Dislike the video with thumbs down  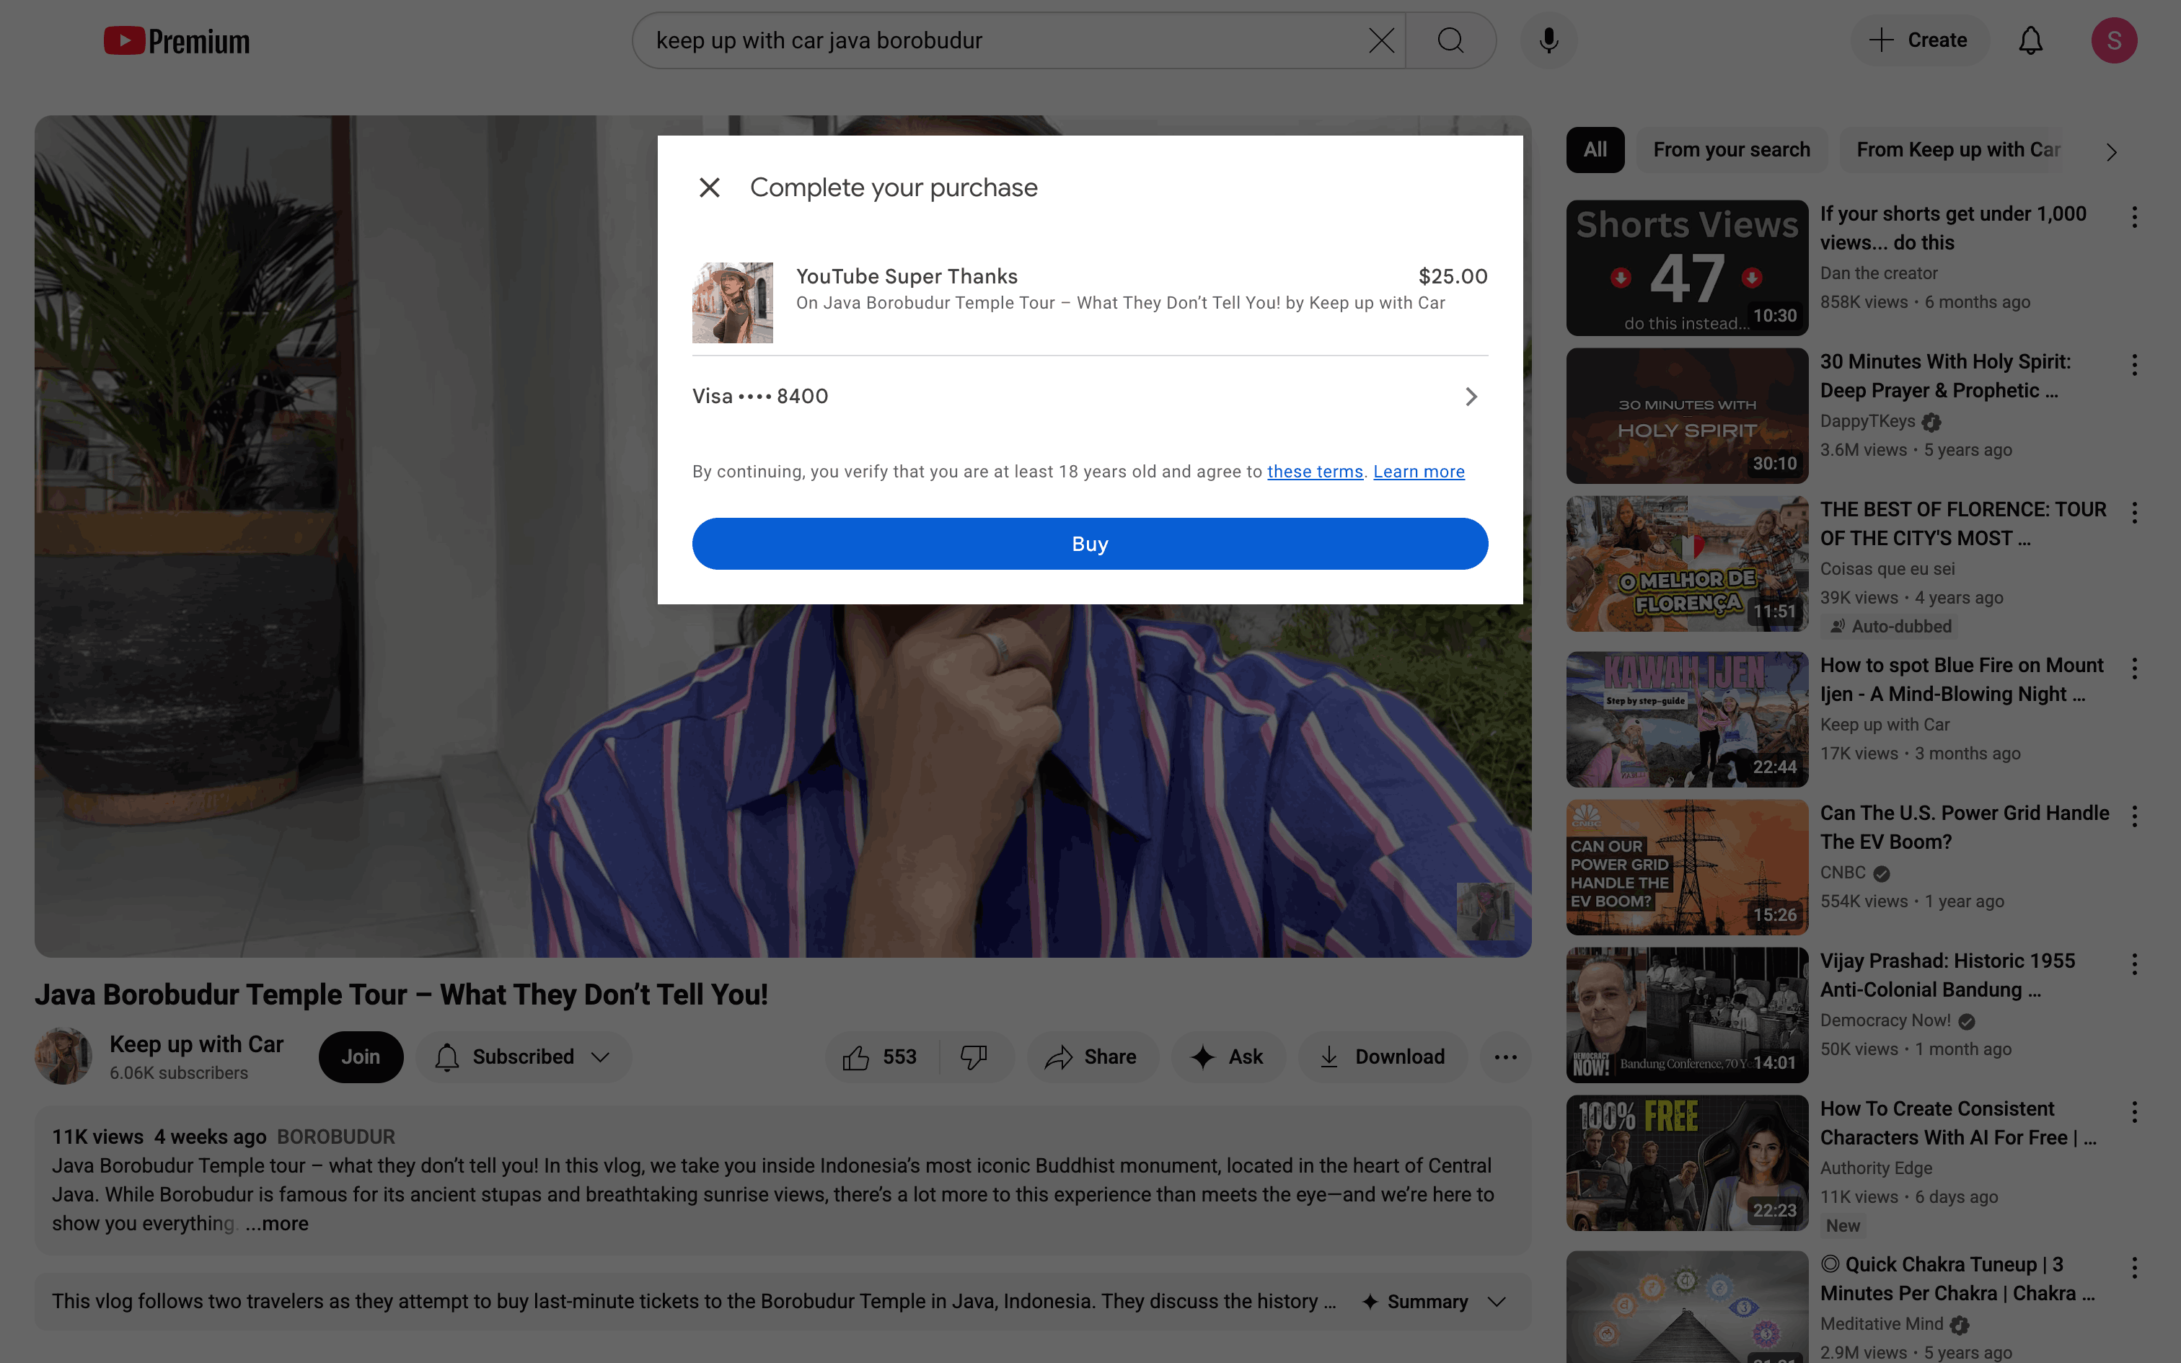click(974, 1057)
